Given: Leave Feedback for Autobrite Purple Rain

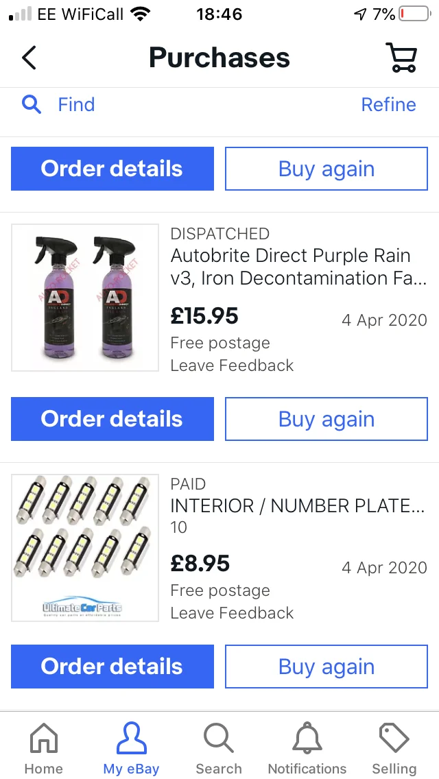Looking at the screenshot, I should (x=232, y=365).
